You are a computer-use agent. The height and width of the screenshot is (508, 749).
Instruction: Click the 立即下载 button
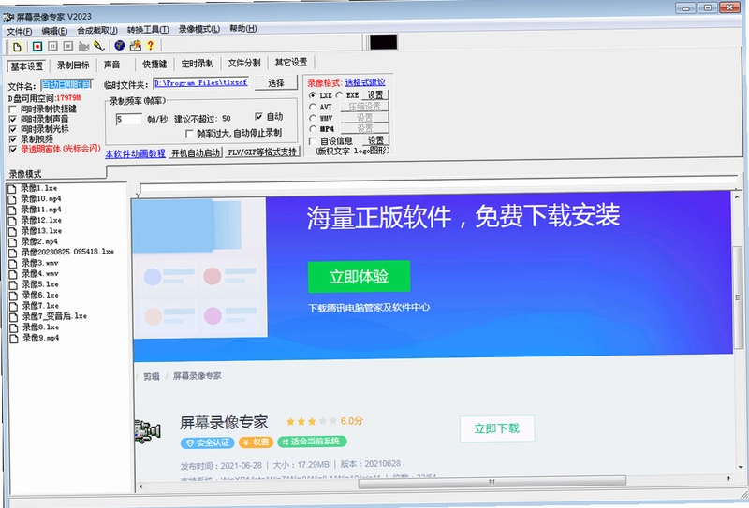(497, 428)
